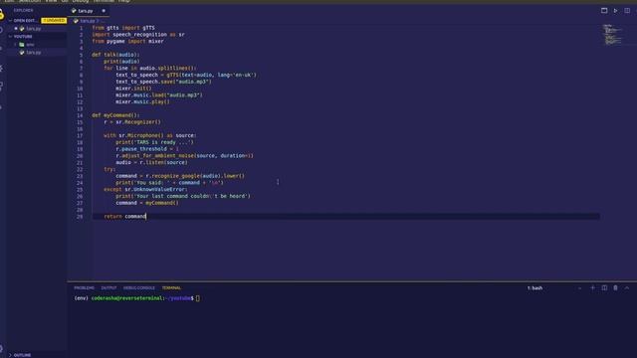Click 'def myCommand():' on line 14

coord(115,115)
